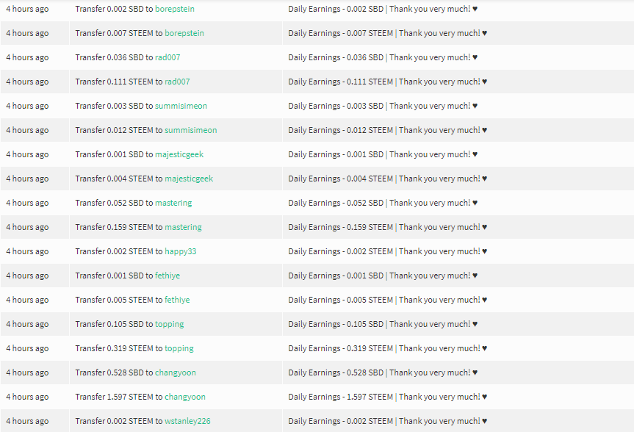The image size is (634, 432).
Task: Select memo 'Daily Earnings - 0.052 SBD'
Action: tap(336, 203)
